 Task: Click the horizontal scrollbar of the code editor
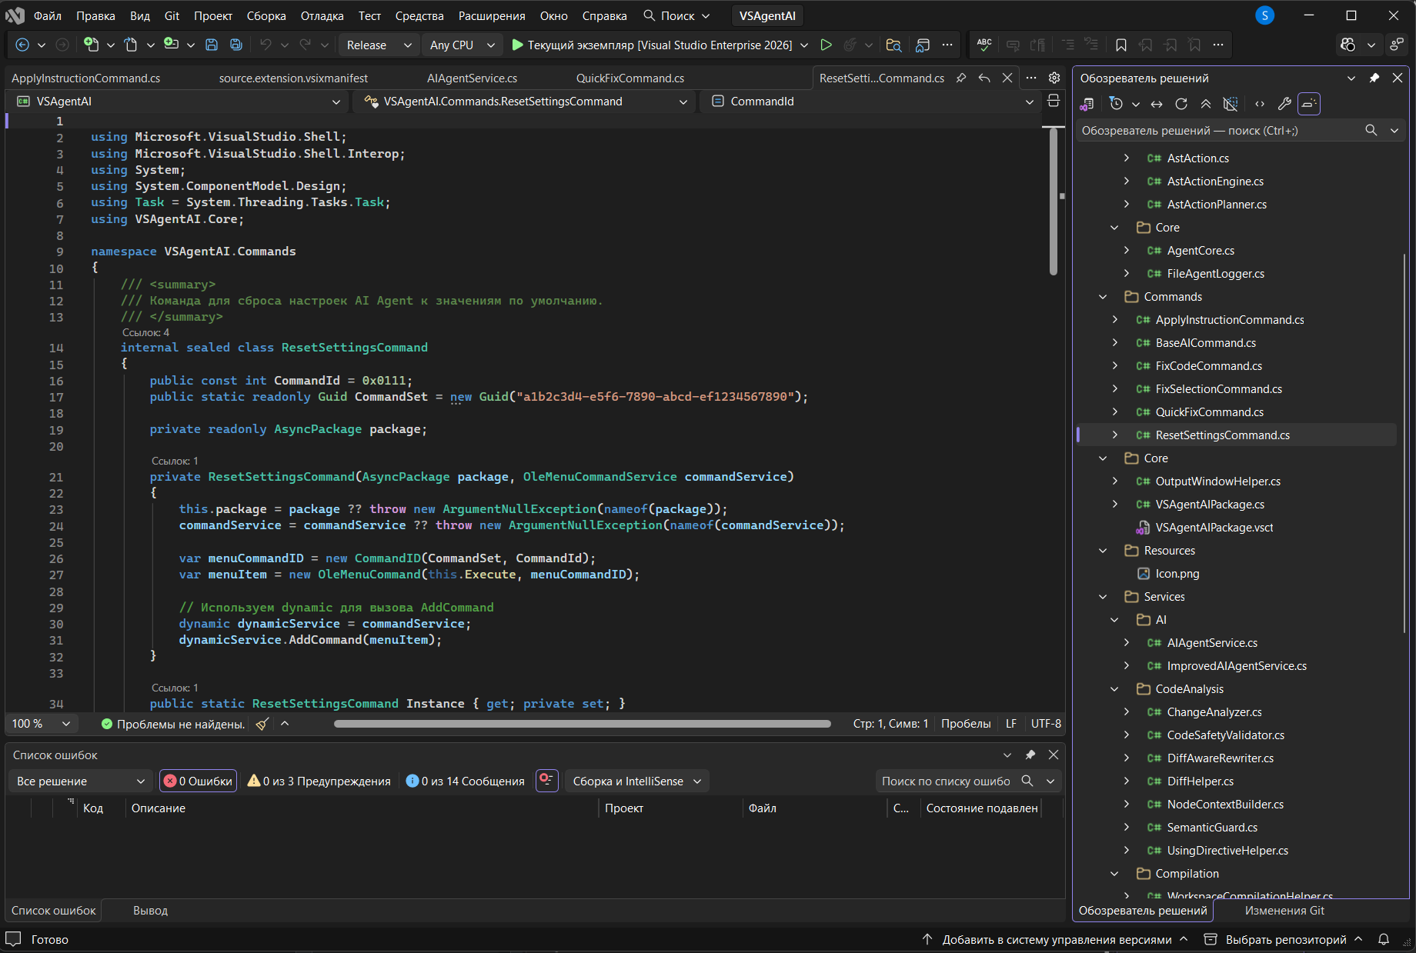582,724
